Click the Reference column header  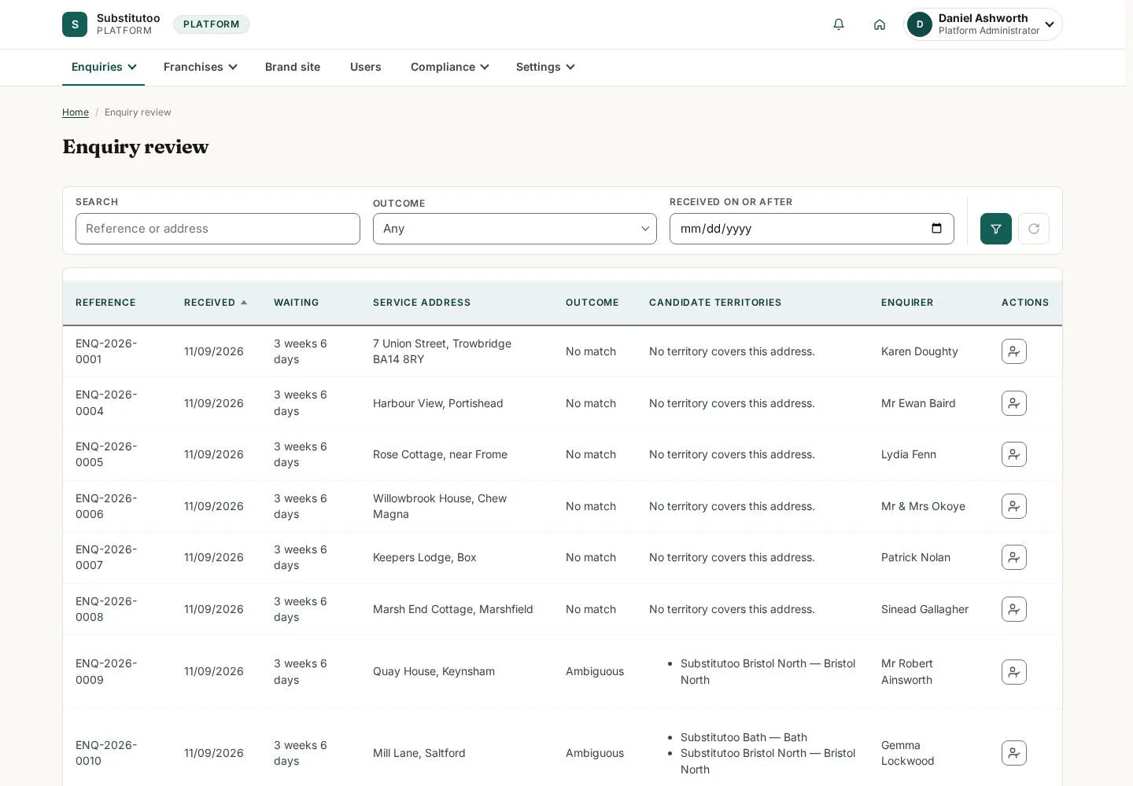(105, 303)
